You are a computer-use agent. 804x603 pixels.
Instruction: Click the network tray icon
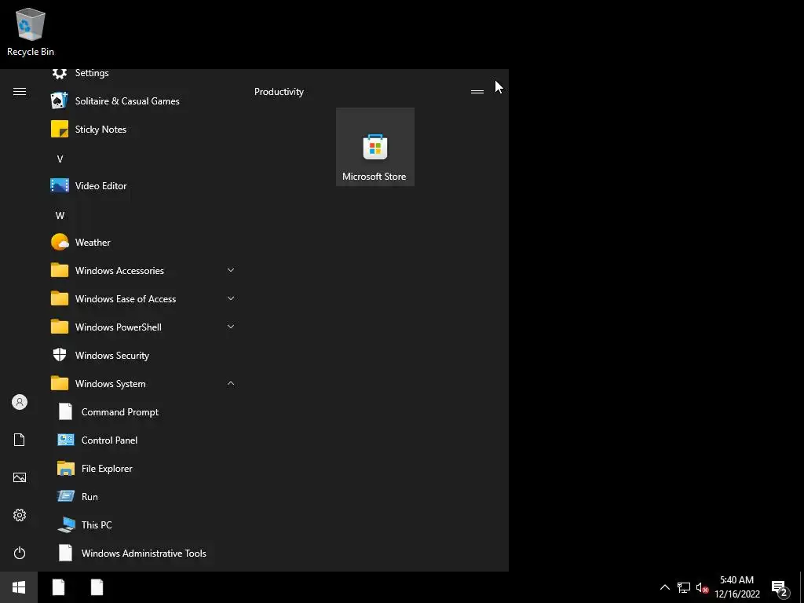click(684, 587)
